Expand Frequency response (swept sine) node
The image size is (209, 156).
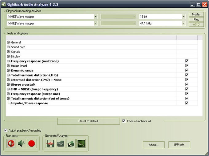pos(8,94)
